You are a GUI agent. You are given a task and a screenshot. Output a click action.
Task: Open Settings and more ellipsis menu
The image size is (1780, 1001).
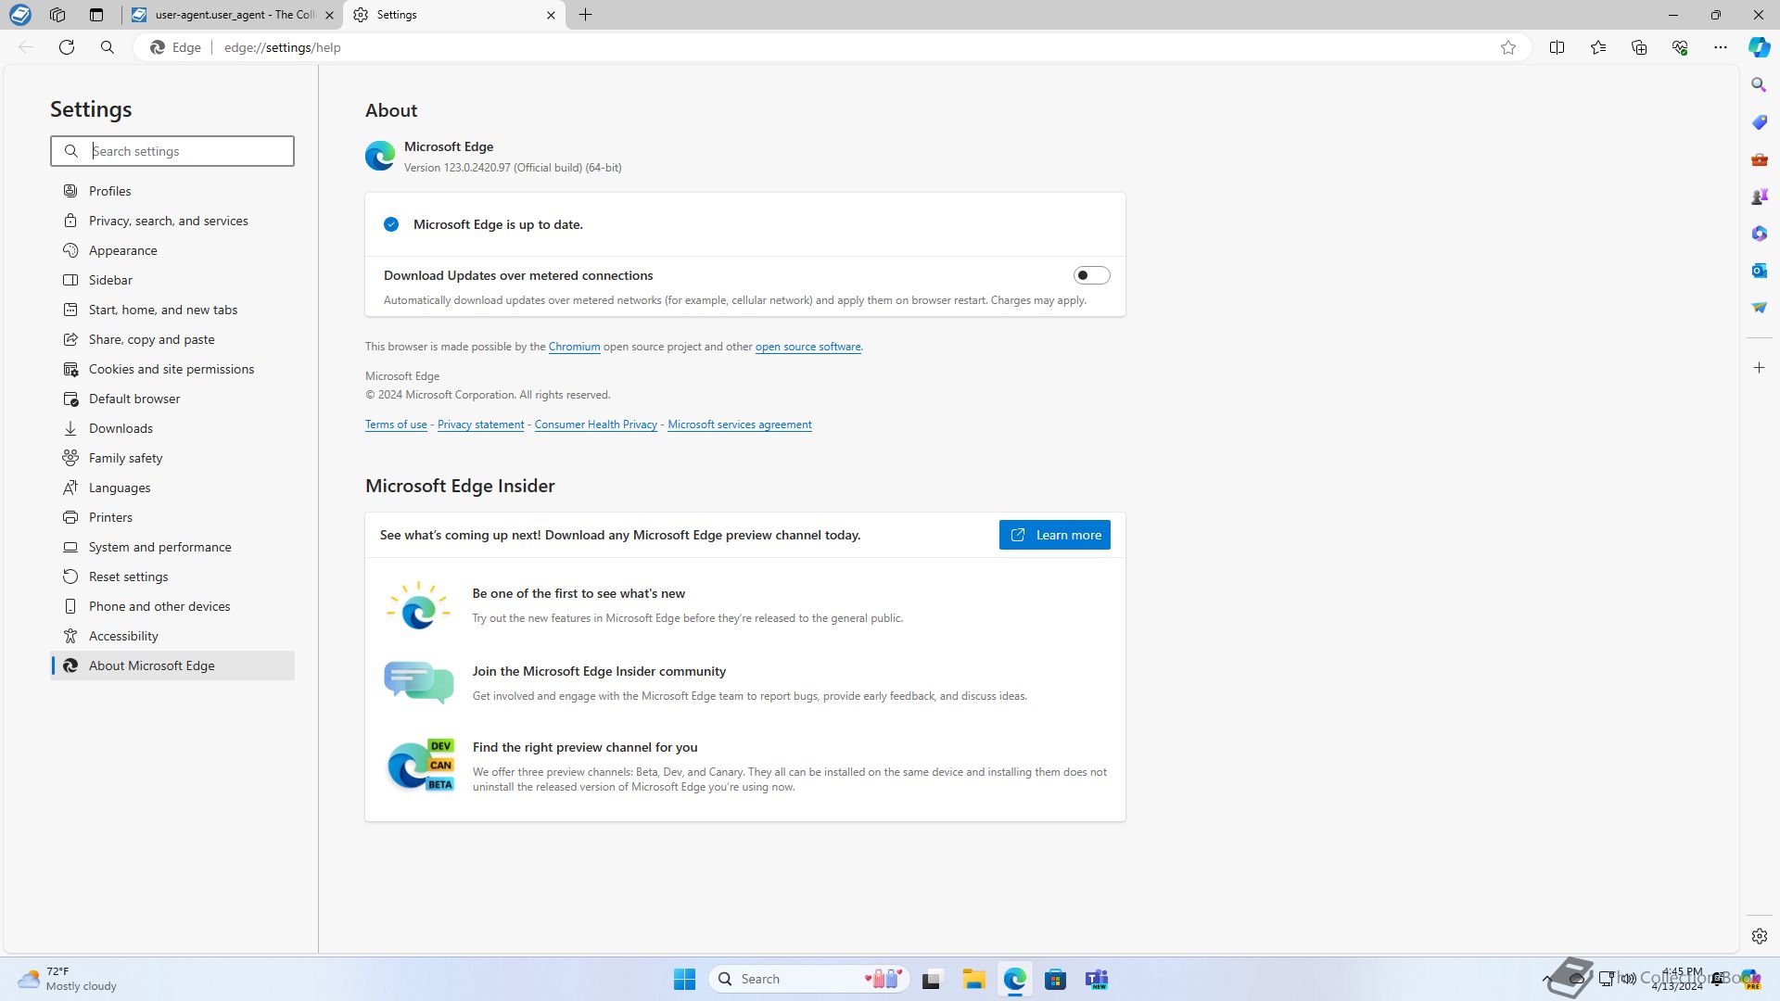pyautogui.click(x=1720, y=47)
